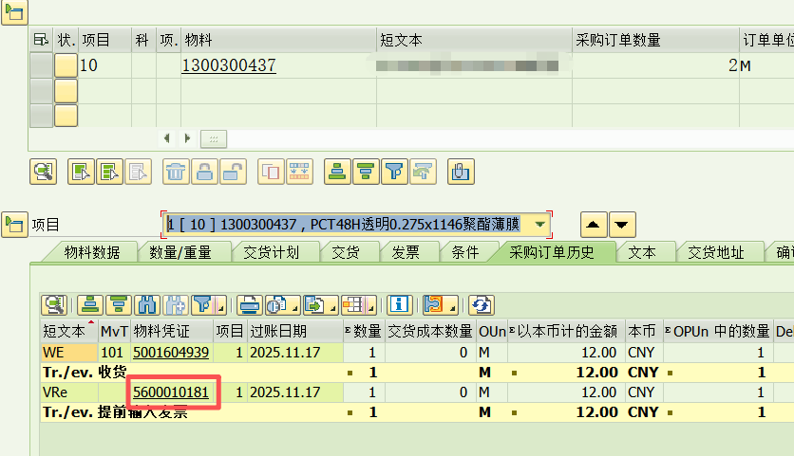Open the item selector dropdown showing 1300300437

click(x=539, y=224)
